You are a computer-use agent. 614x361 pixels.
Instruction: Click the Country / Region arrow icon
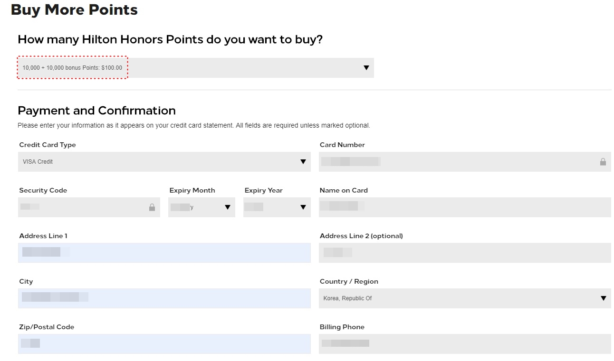click(603, 298)
